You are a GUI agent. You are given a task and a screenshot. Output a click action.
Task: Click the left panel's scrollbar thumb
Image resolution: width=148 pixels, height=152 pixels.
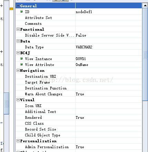coord(7,104)
